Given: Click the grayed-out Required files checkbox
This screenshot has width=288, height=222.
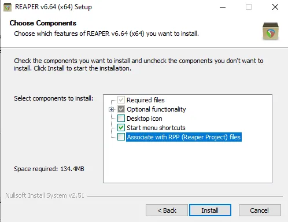Looking at the screenshot, I should tap(121, 100).
